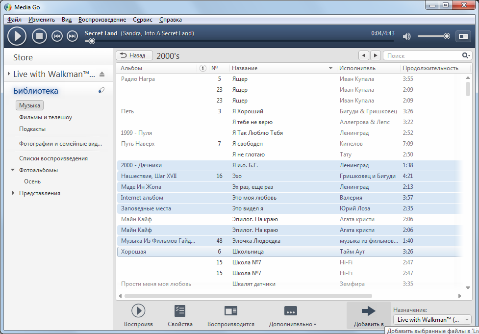
Task: Select the track Я Хороший
Action: pyautogui.click(x=248, y=111)
